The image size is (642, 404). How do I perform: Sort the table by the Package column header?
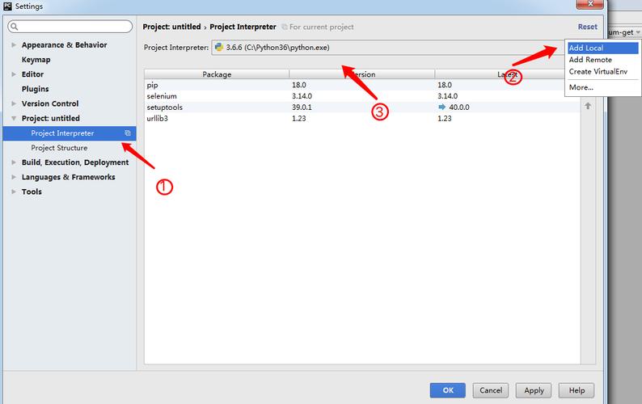point(217,74)
